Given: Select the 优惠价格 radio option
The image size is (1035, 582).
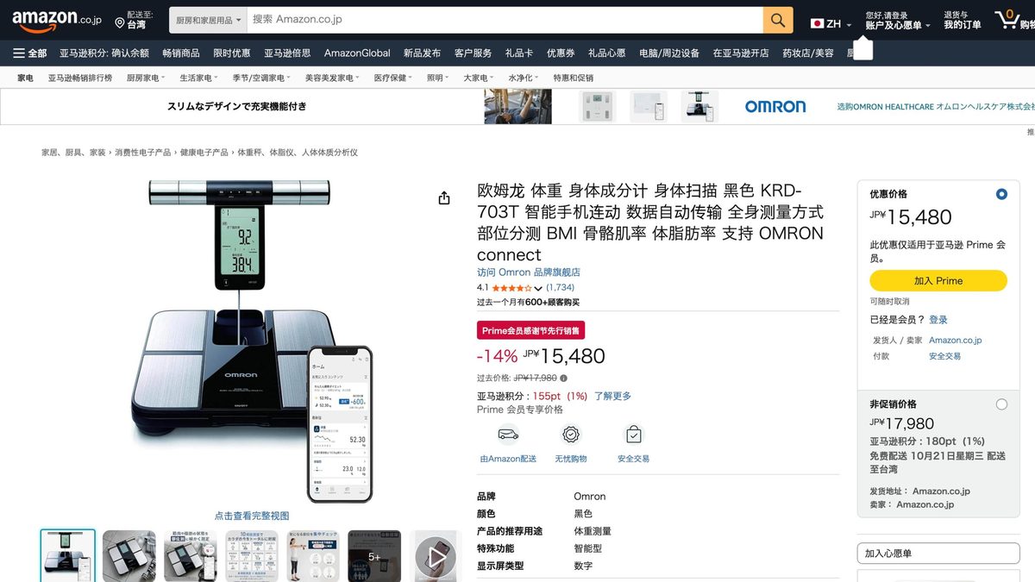Looking at the screenshot, I should coord(1001,194).
